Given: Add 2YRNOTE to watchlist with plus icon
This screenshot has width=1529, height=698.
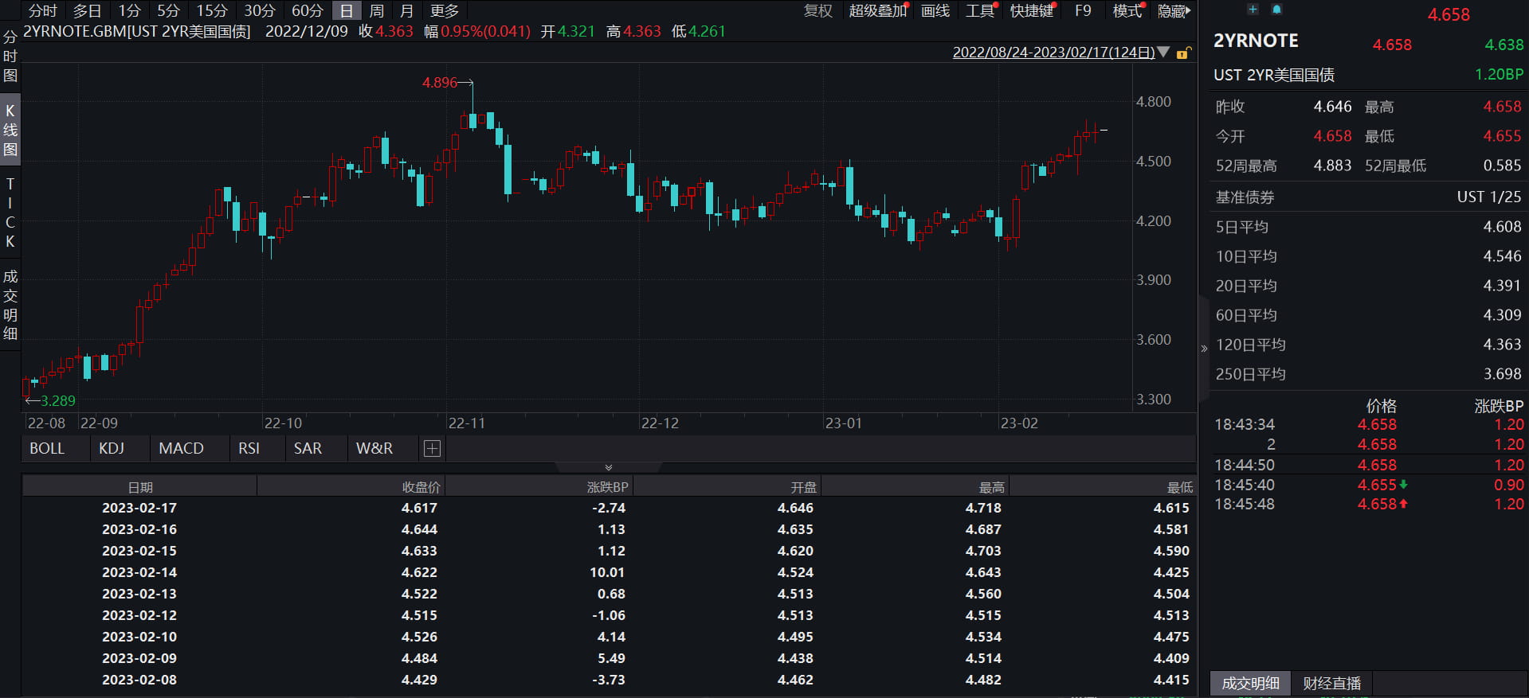Looking at the screenshot, I should tap(1253, 10).
